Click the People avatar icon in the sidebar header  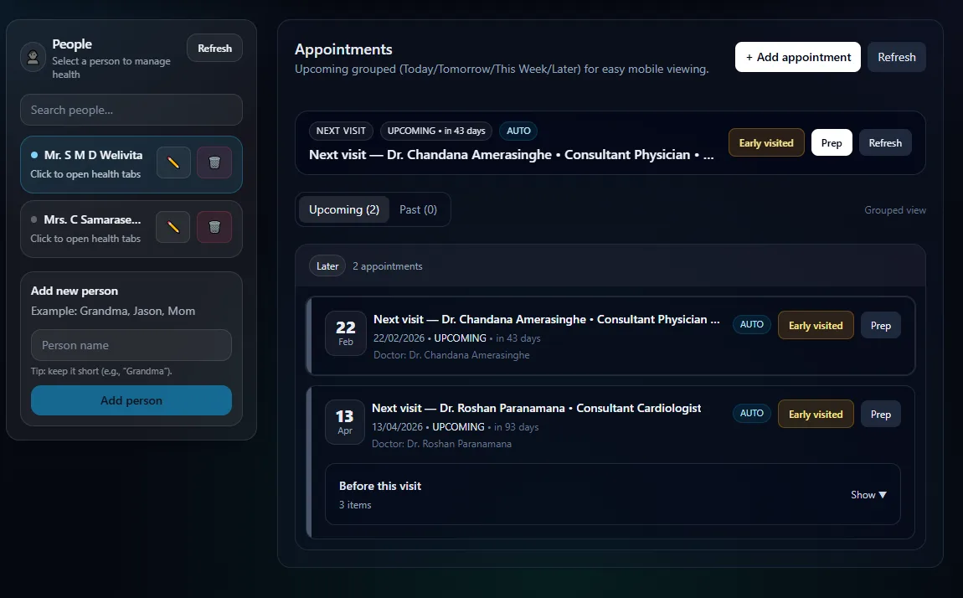[x=33, y=57]
